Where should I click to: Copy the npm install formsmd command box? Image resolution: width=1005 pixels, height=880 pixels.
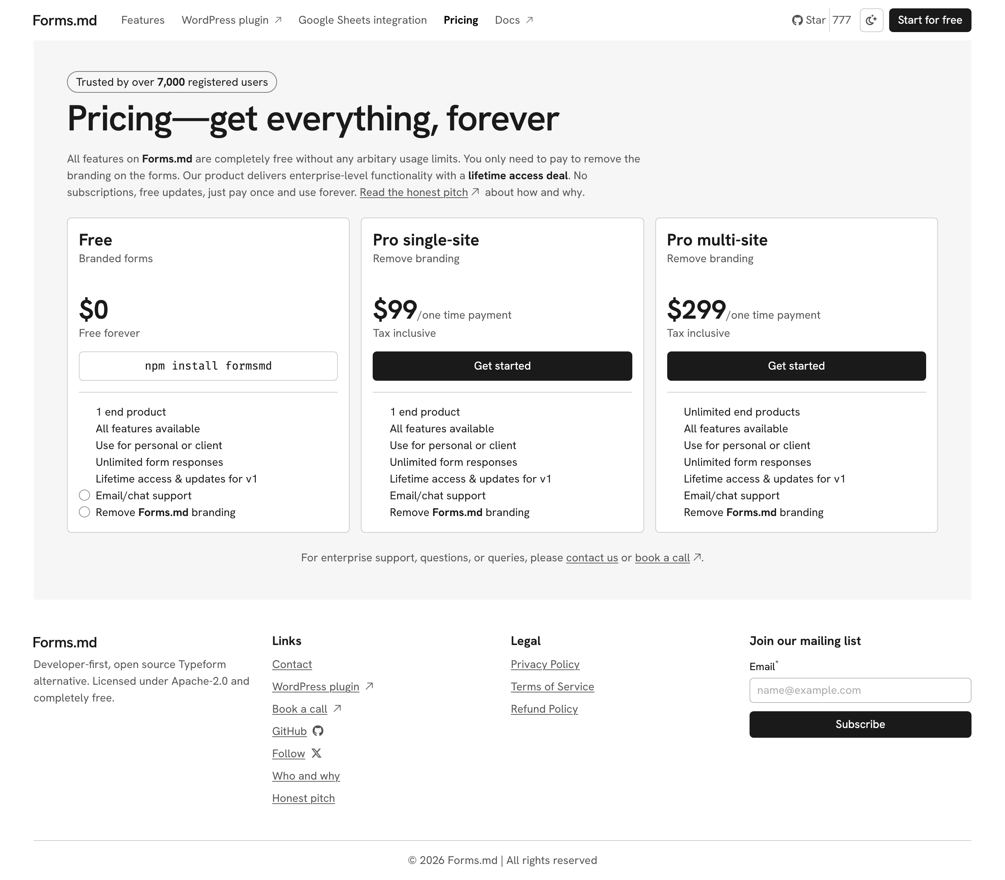(x=208, y=366)
